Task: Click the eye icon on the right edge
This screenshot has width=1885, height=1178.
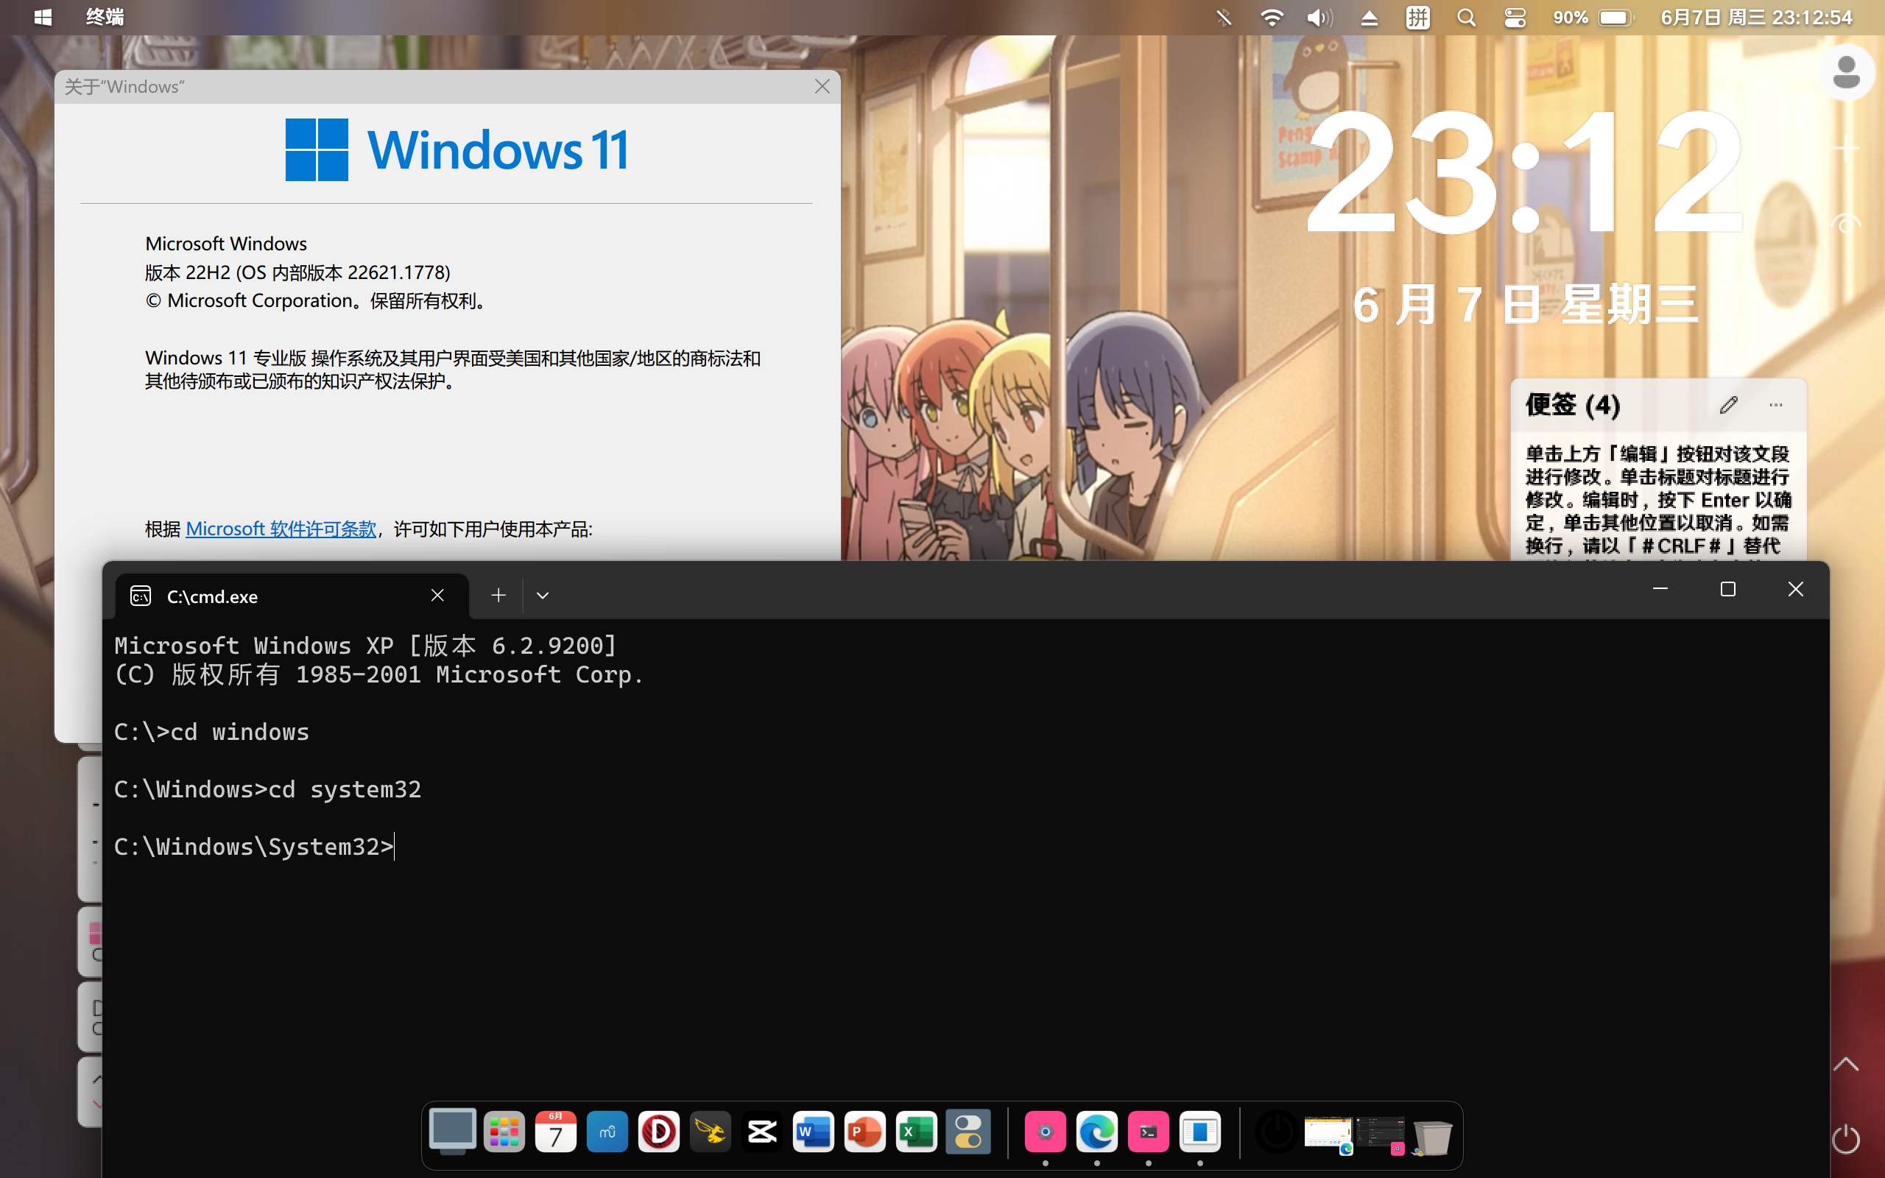Action: coord(1845,225)
